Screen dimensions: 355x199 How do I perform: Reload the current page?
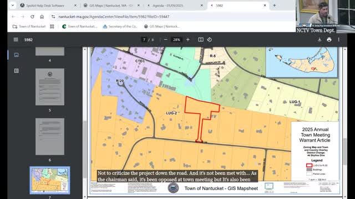[x=32, y=17]
